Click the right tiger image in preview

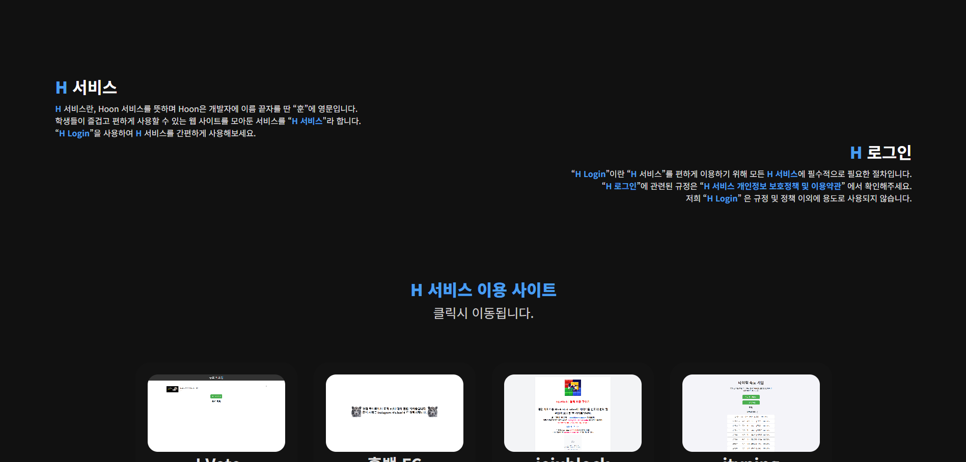(x=433, y=411)
